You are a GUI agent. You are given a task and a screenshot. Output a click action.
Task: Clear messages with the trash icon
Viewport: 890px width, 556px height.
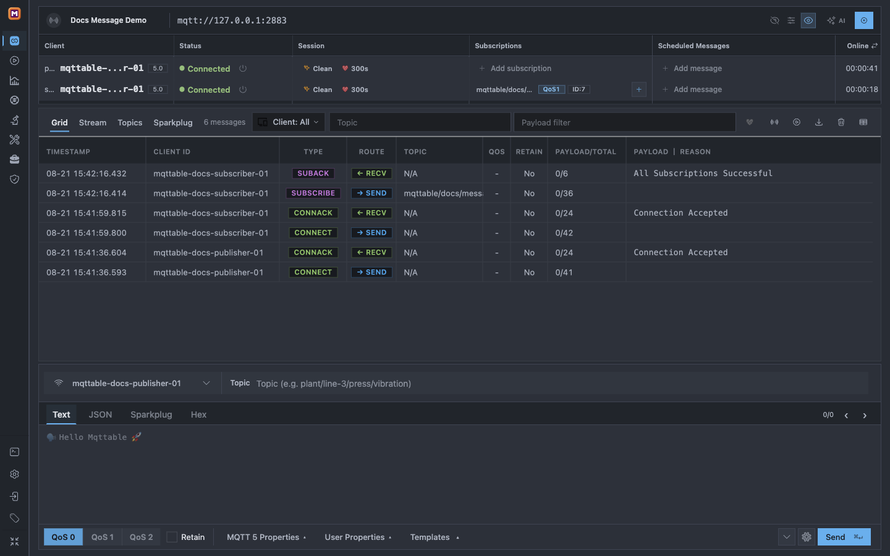coord(841,122)
